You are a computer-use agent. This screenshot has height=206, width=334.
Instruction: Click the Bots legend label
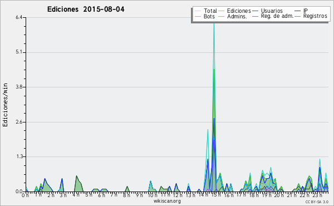coord(209,16)
